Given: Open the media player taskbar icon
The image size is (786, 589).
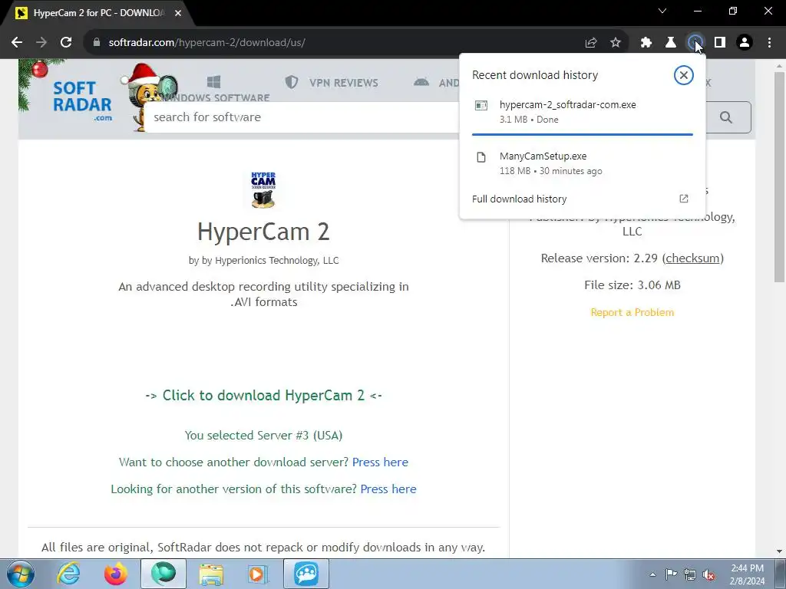Looking at the screenshot, I should coord(259,574).
